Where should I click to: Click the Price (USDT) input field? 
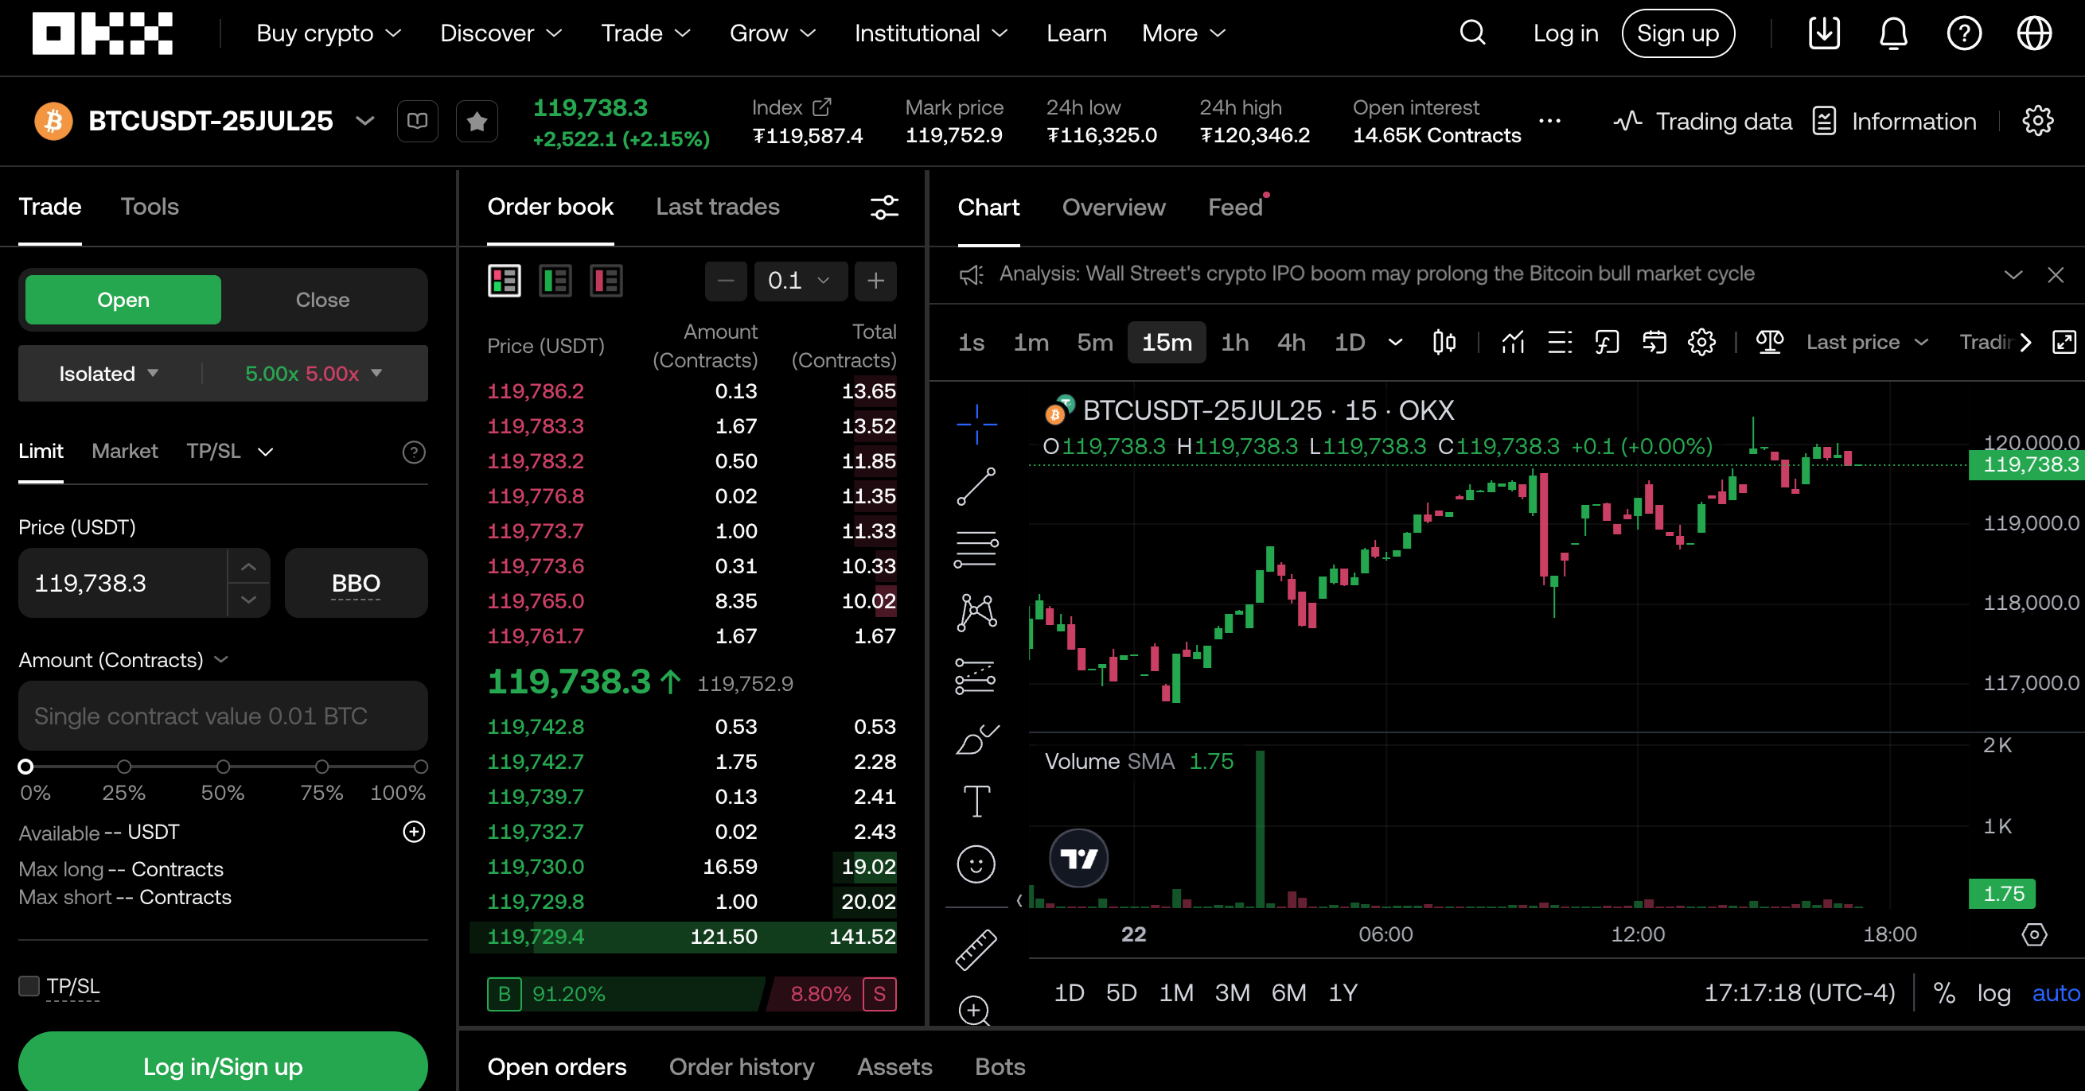click(x=123, y=583)
